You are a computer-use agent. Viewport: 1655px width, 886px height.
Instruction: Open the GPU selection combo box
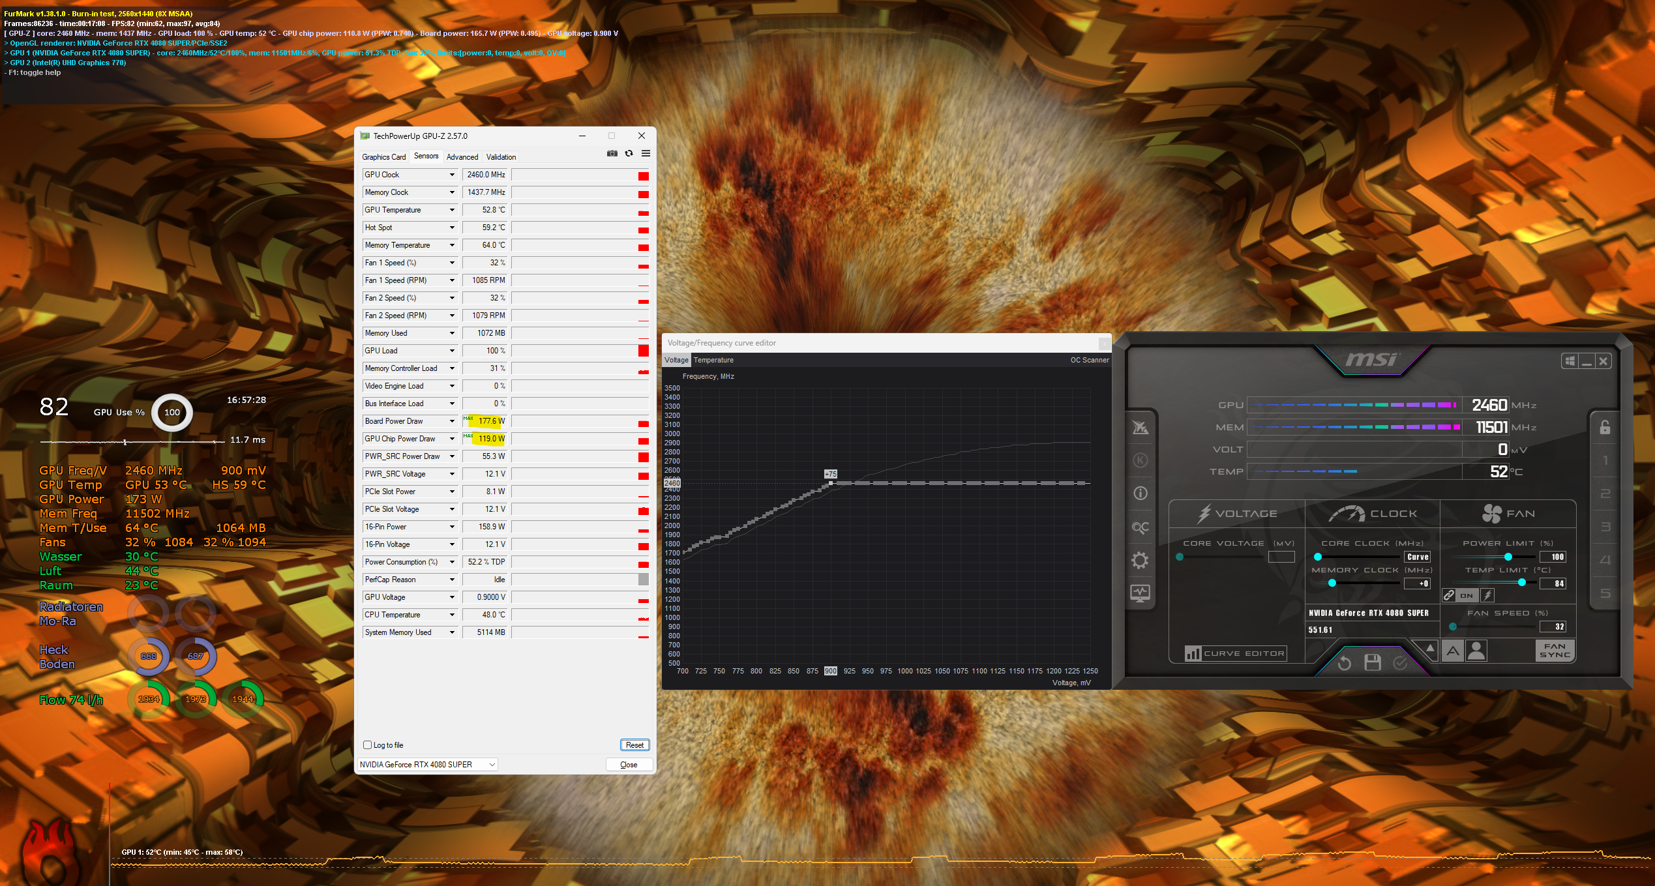click(428, 765)
